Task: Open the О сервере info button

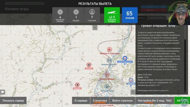Action: 81,100
